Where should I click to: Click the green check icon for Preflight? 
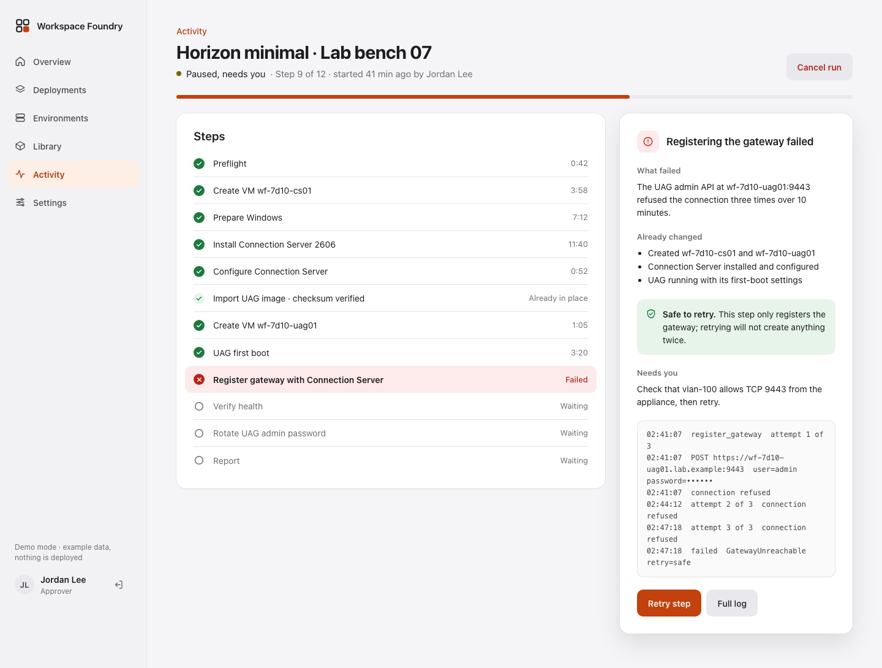(x=199, y=164)
